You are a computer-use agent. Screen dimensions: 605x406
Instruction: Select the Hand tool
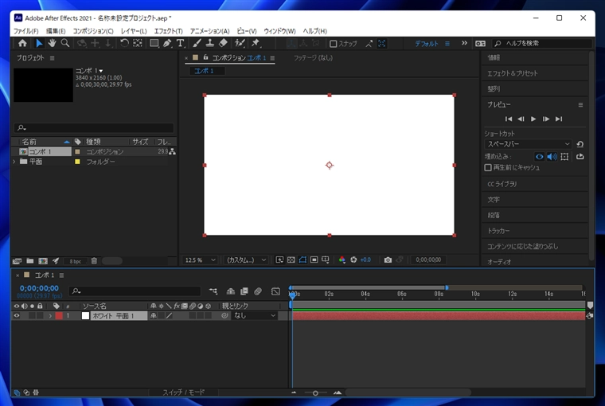click(x=52, y=43)
